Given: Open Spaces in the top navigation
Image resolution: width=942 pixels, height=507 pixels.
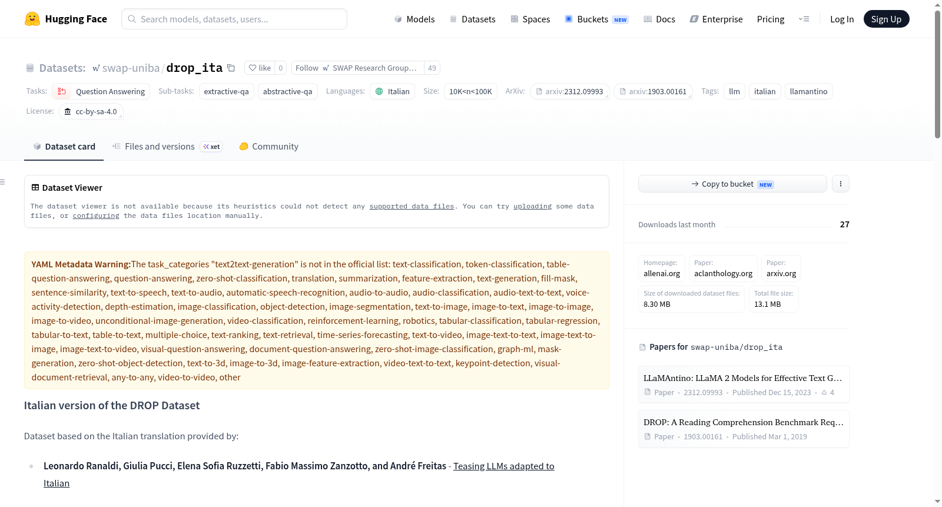Looking at the screenshot, I should click(x=530, y=19).
